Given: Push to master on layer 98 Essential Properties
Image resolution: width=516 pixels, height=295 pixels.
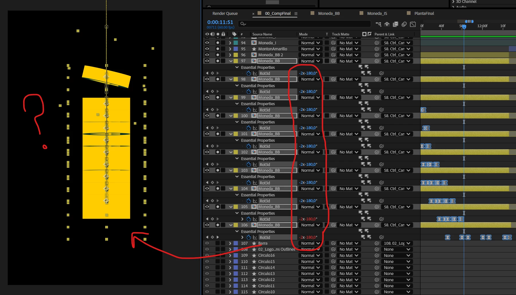Looking at the screenshot, I should point(367,85).
